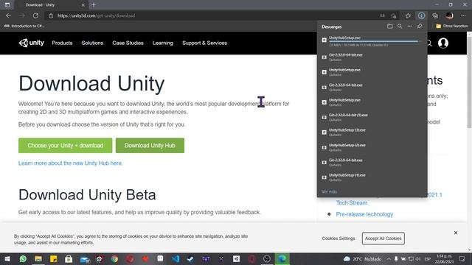This screenshot has height=265, width=472.
Task: Open Edge settings and more menu
Action: 463,15
